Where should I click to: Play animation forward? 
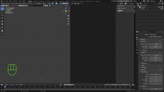tap(69, 85)
